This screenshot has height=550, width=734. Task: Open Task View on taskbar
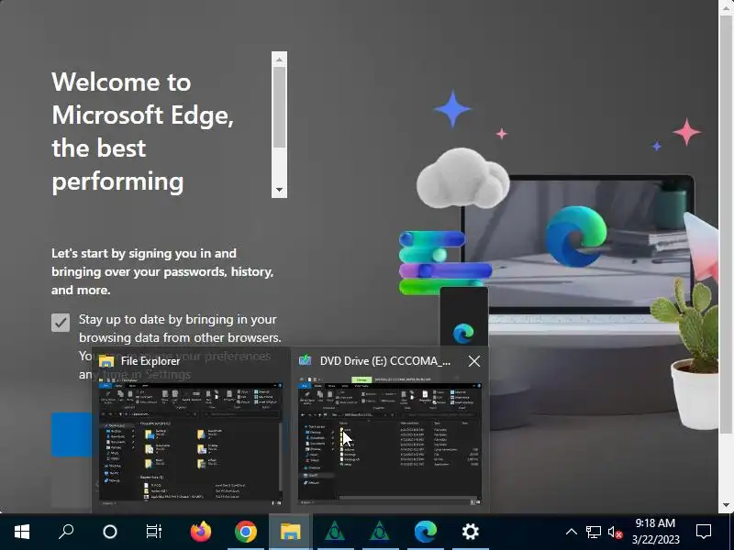[153, 532]
